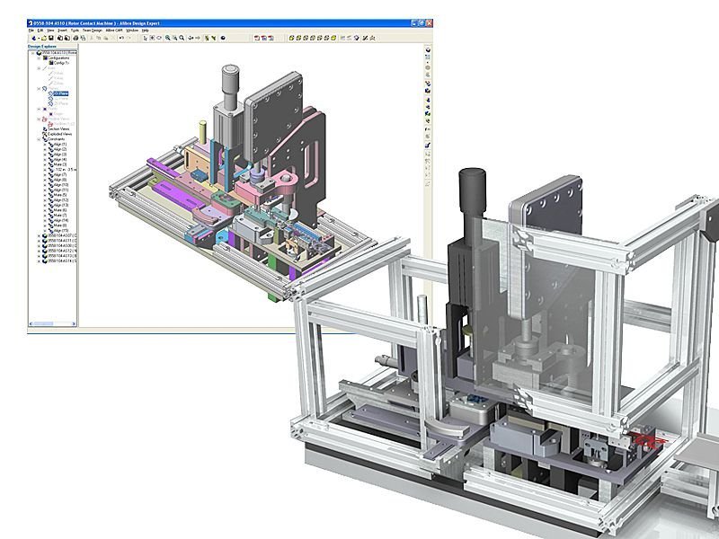
Task: Click the Undo arrow icon
Action: (120, 38)
